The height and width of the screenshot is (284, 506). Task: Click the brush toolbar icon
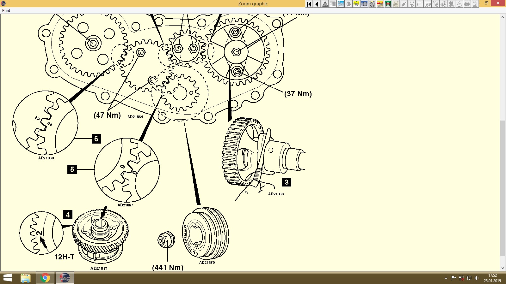click(x=404, y=4)
